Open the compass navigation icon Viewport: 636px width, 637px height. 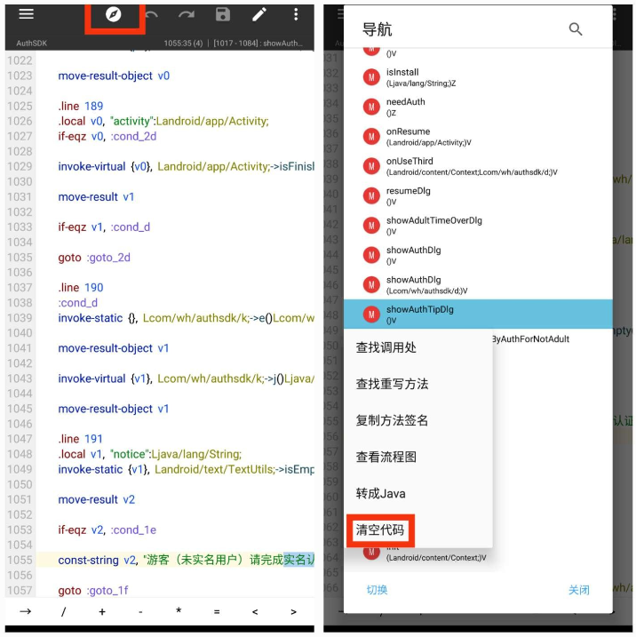coord(114,14)
